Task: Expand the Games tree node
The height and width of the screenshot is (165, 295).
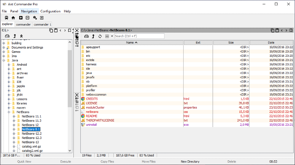Action: [x=4, y=51]
